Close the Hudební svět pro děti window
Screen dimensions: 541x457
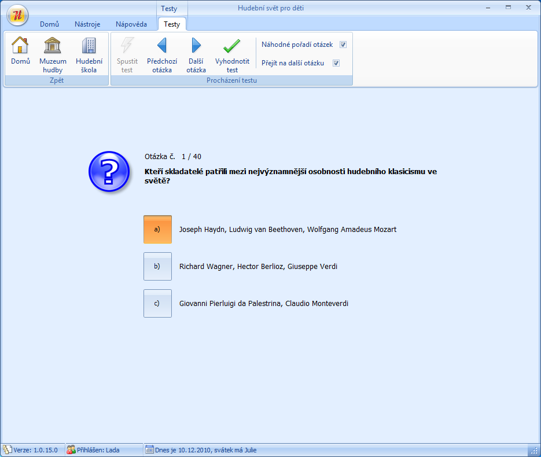click(x=528, y=8)
